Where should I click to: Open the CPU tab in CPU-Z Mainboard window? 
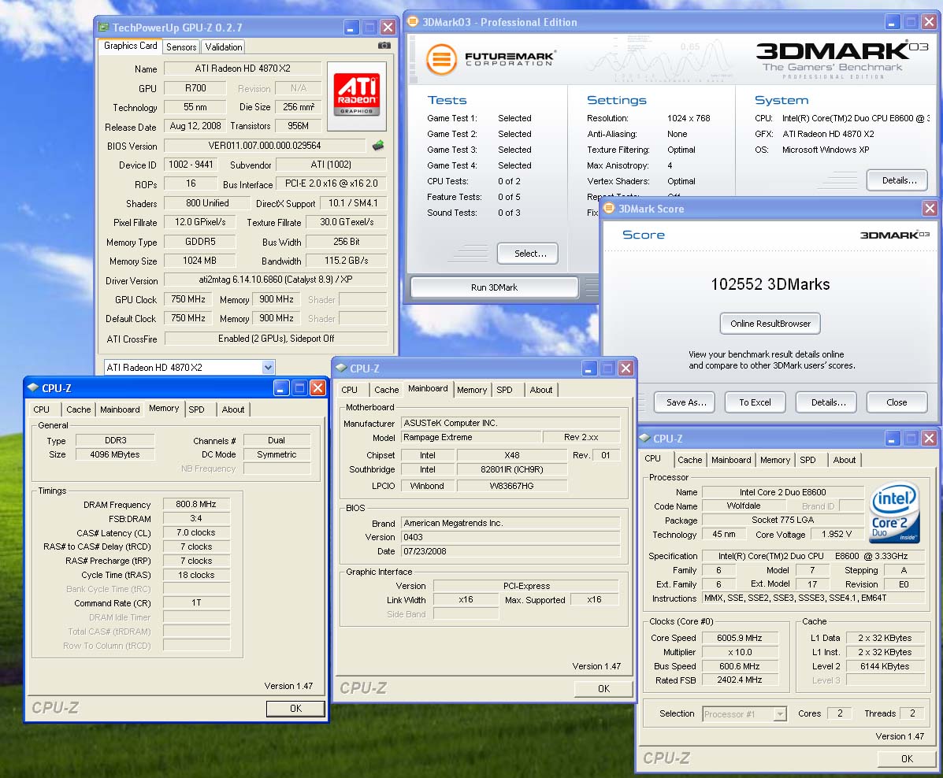350,390
